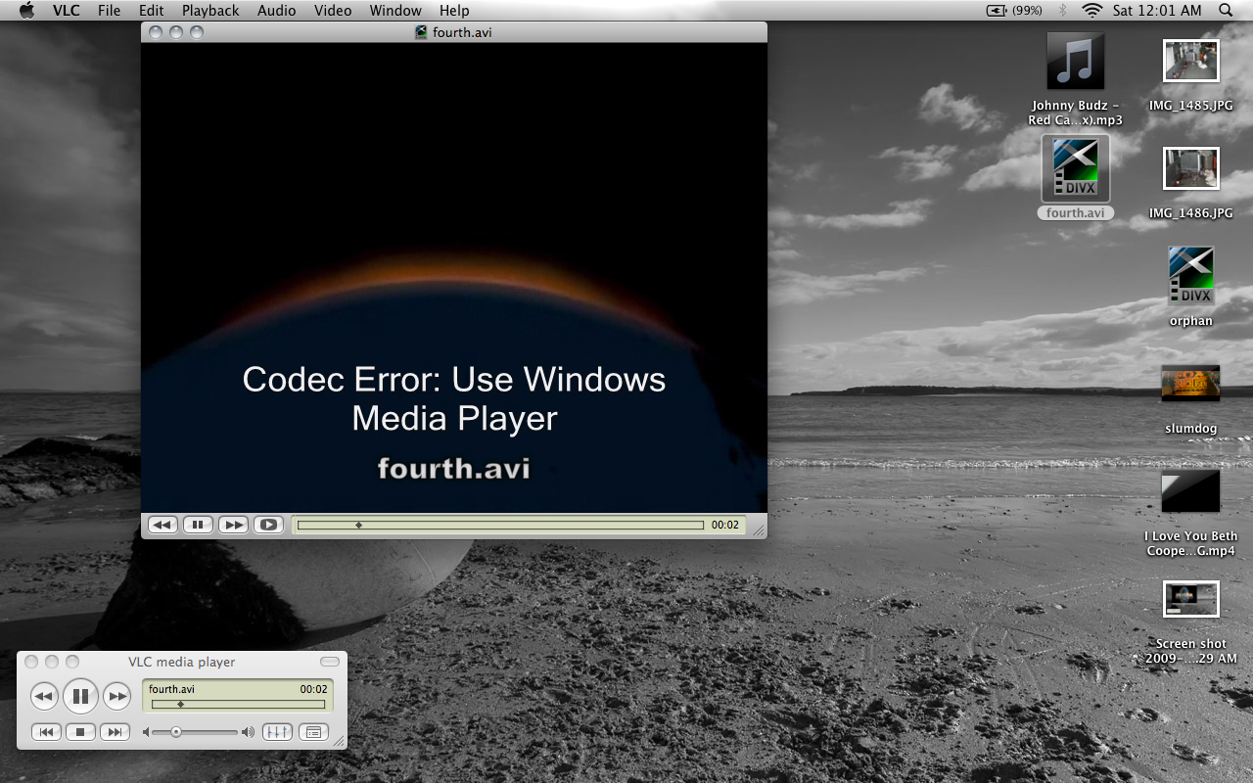The image size is (1253, 783).
Task: Click the Bluetooth status icon
Action: [x=1063, y=10]
